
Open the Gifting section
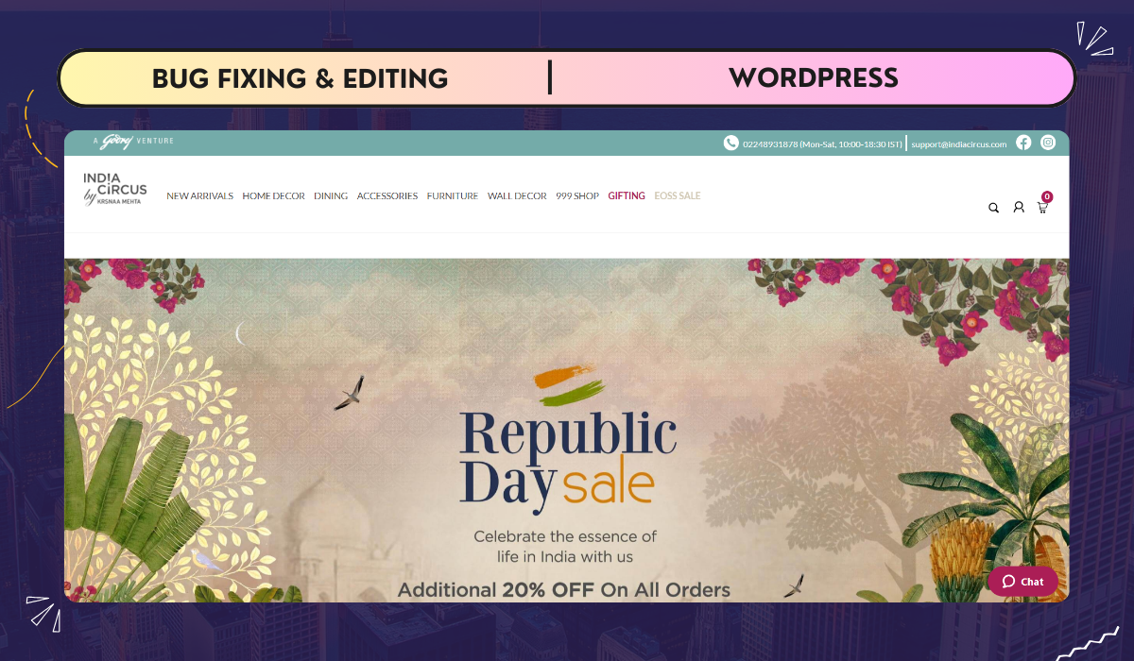click(x=627, y=196)
